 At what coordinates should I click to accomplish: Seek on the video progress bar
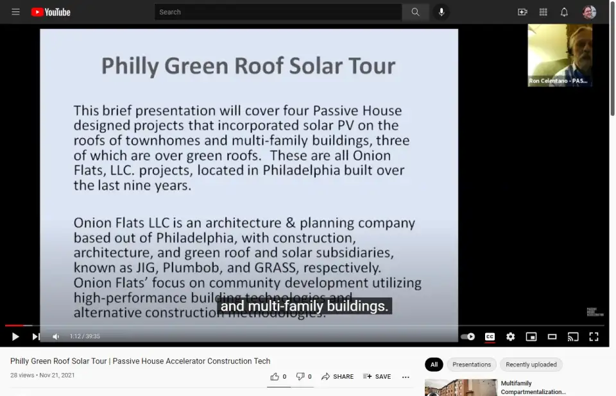pyautogui.click(x=257, y=326)
